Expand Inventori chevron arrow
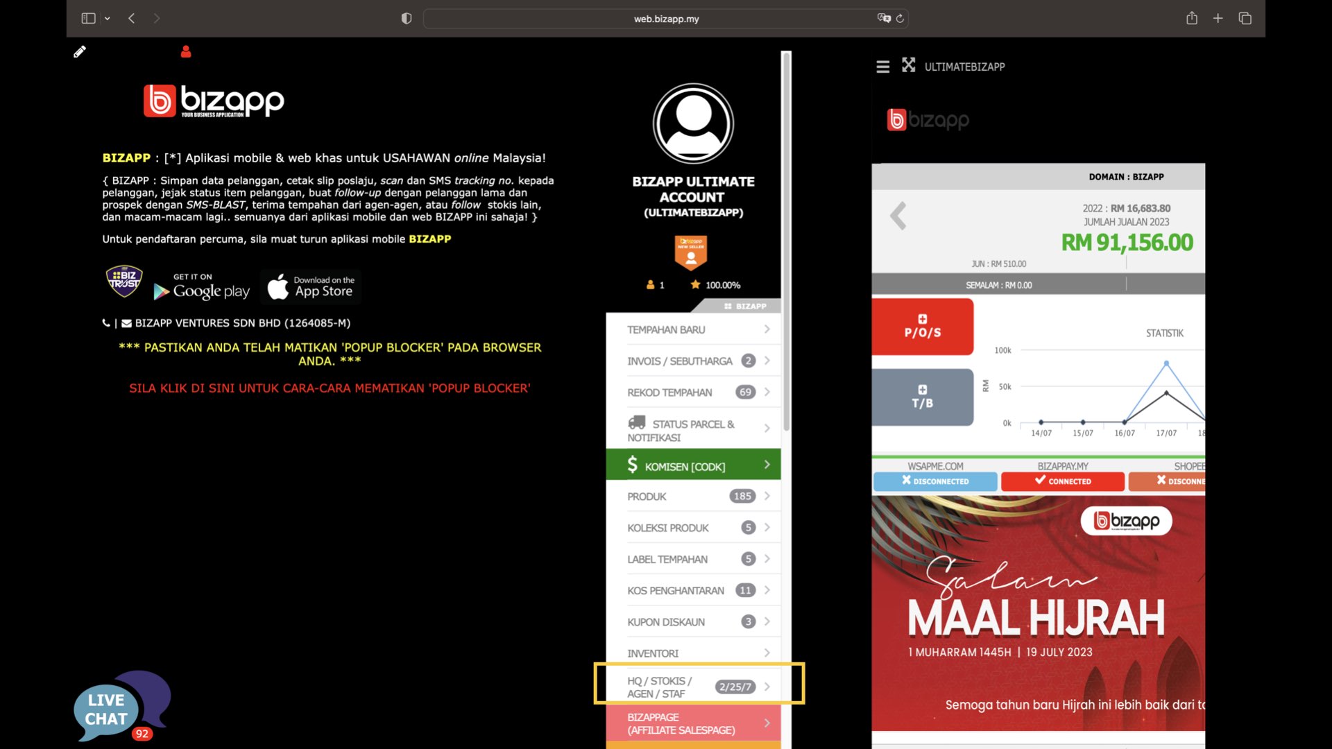Screen dimensions: 1332x749 (767, 653)
